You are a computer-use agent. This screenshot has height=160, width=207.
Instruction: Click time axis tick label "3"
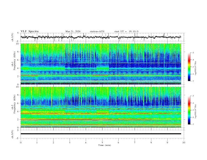click(70, 142)
